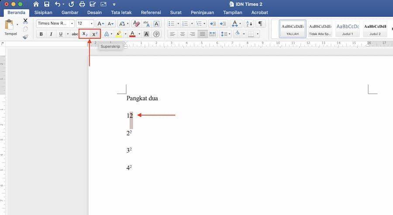
Task: Open the Referensi ribbon tab
Action: [x=151, y=13]
